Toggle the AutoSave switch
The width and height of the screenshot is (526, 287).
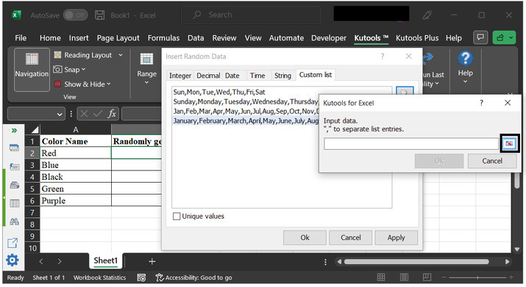coord(76,15)
